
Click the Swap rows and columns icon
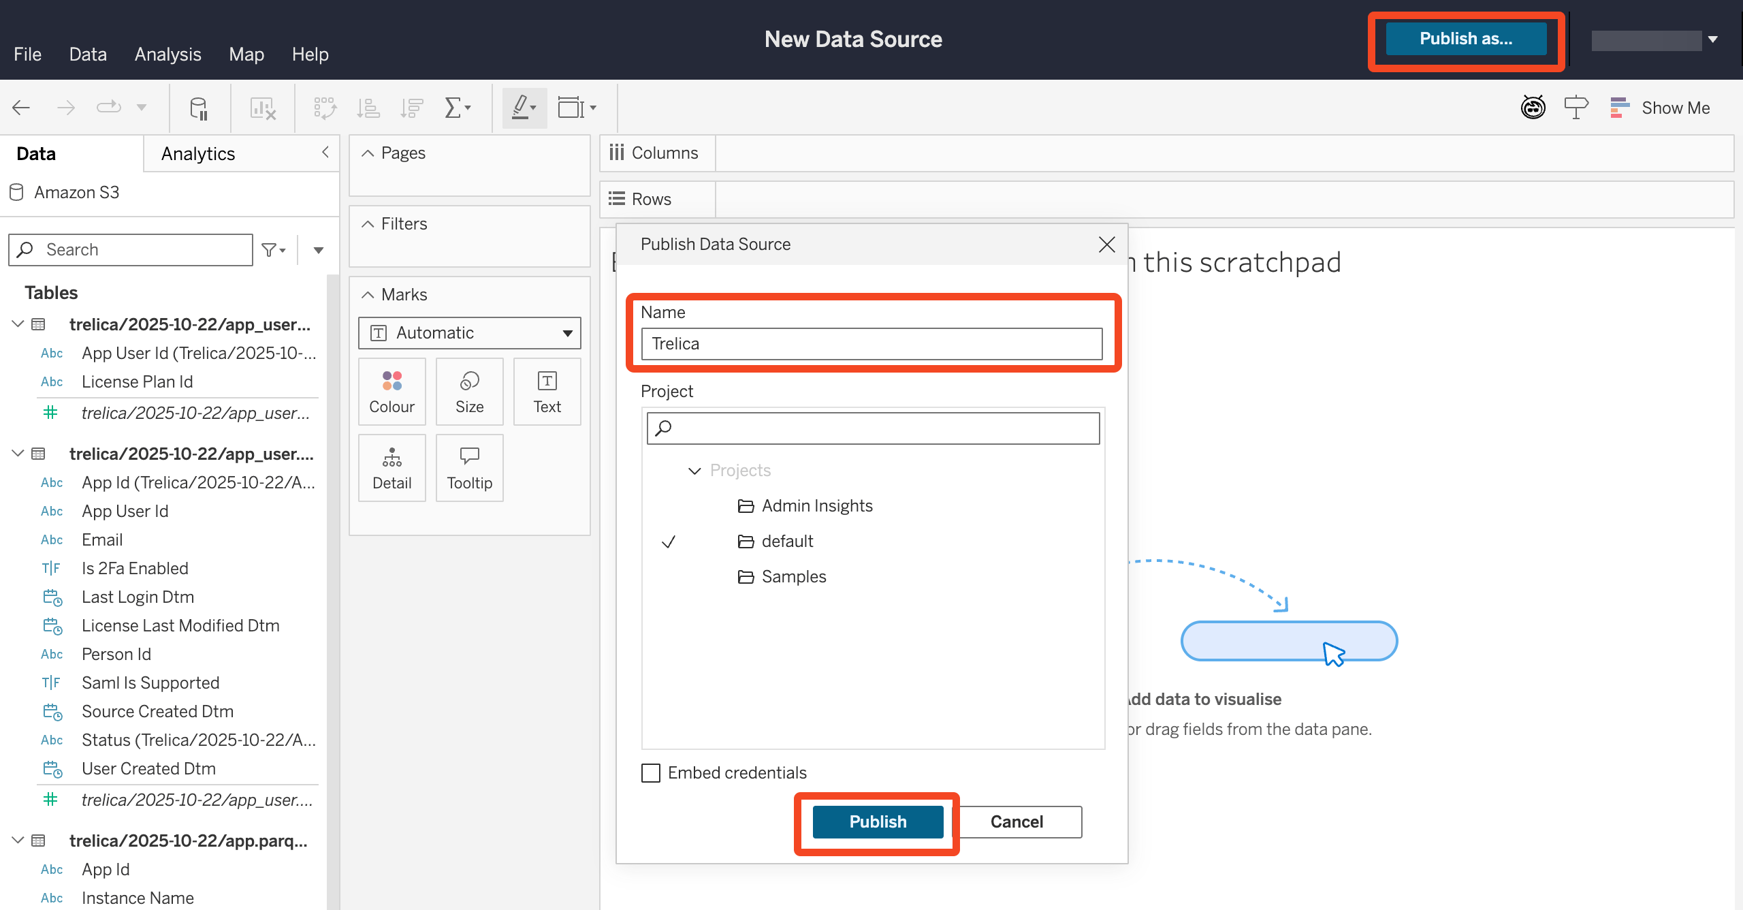point(325,108)
